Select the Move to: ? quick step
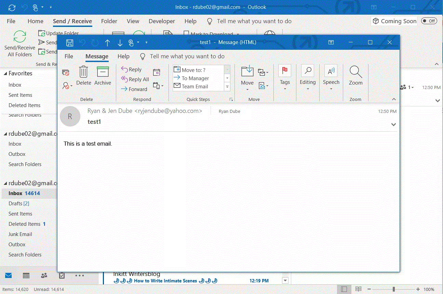 pos(198,70)
